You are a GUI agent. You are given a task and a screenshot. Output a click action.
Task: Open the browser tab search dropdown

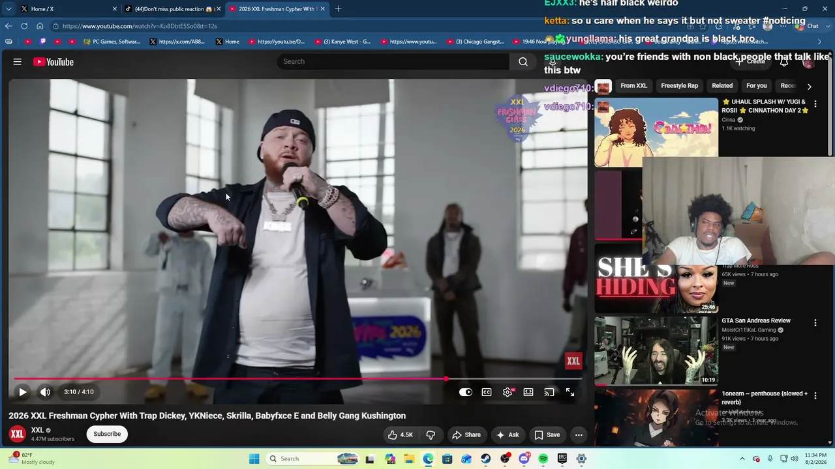click(8, 9)
